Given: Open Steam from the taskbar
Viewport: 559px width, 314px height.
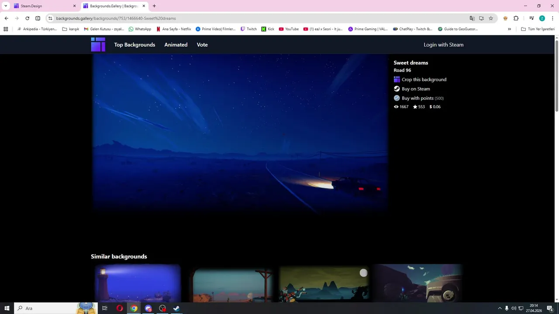Looking at the screenshot, I should coord(176,308).
